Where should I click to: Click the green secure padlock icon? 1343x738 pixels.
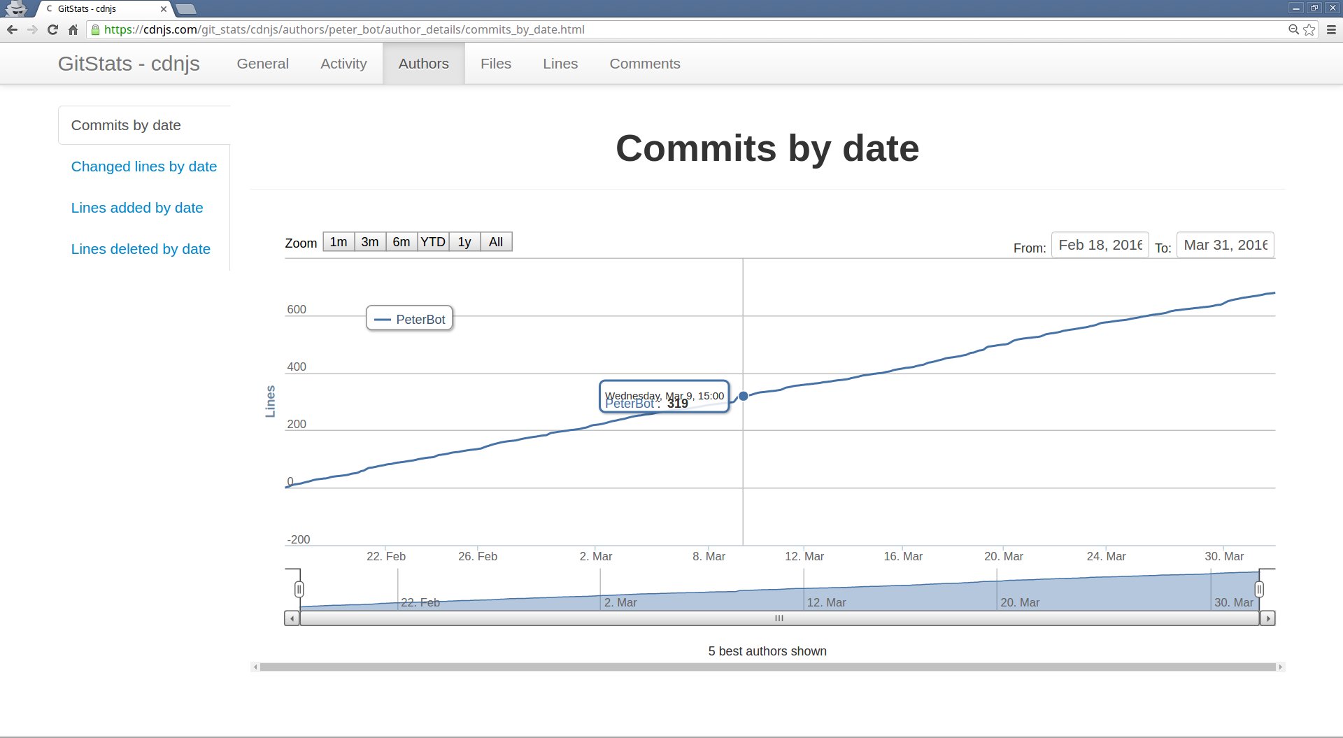coord(96,29)
